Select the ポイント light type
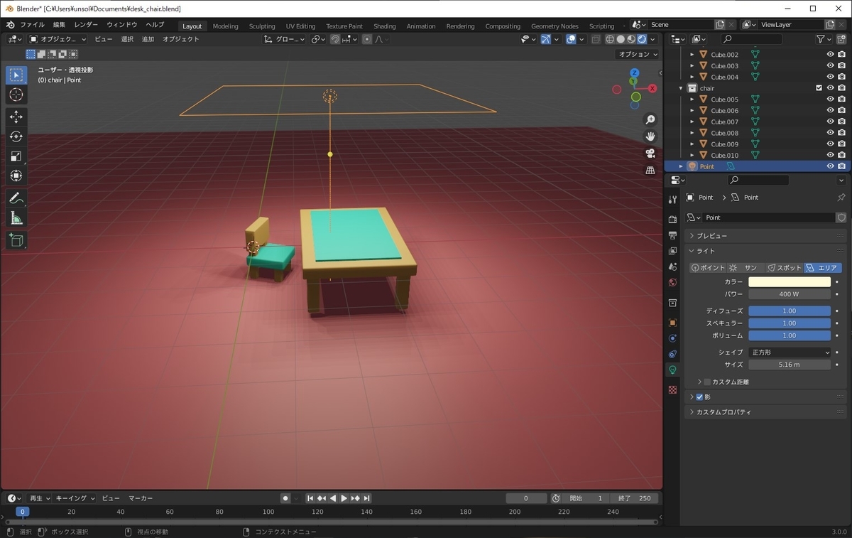 (x=708, y=268)
